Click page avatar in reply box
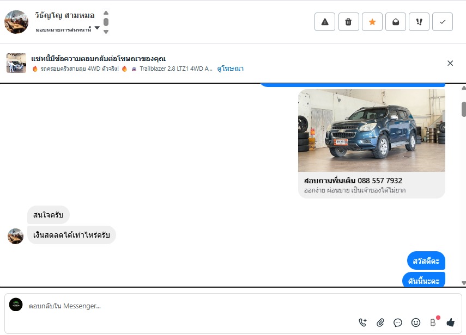 [x=16, y=305]
